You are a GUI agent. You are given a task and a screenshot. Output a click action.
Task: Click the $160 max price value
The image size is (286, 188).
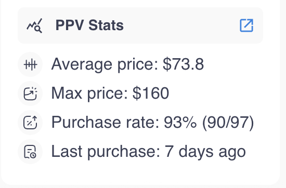[151, 93]
